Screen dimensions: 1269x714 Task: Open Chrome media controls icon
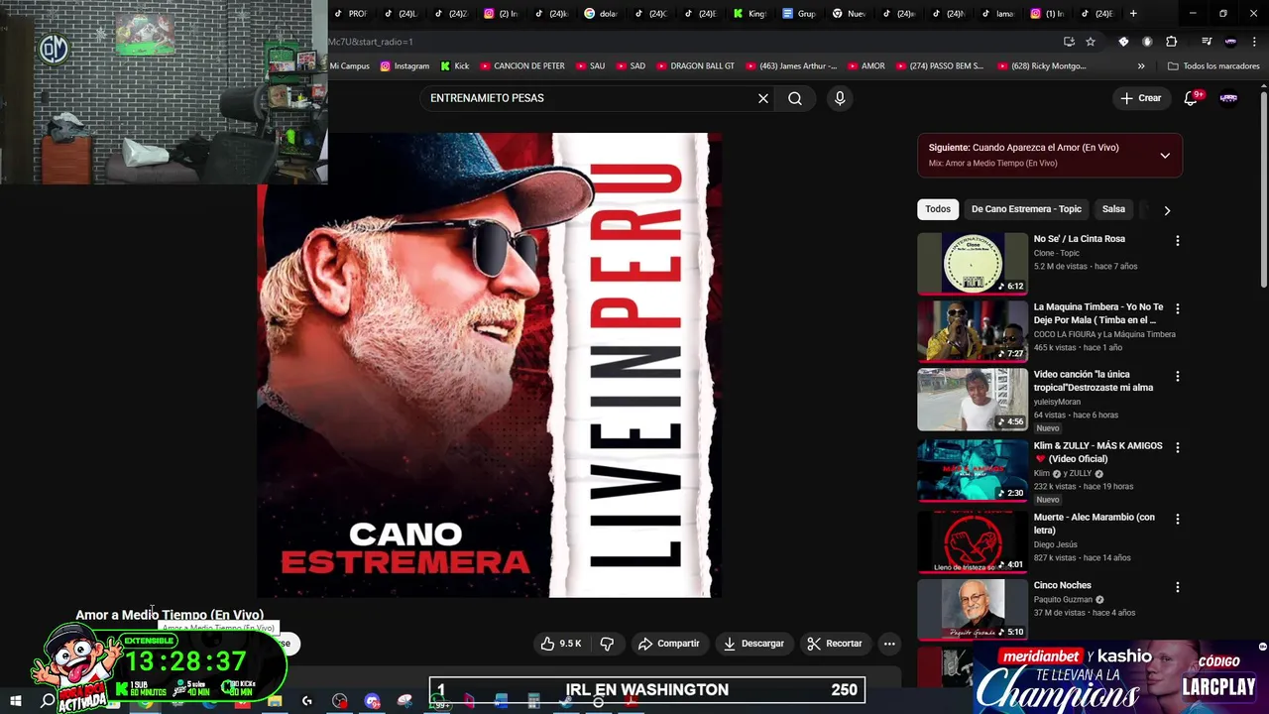[x=1207, y=42]
